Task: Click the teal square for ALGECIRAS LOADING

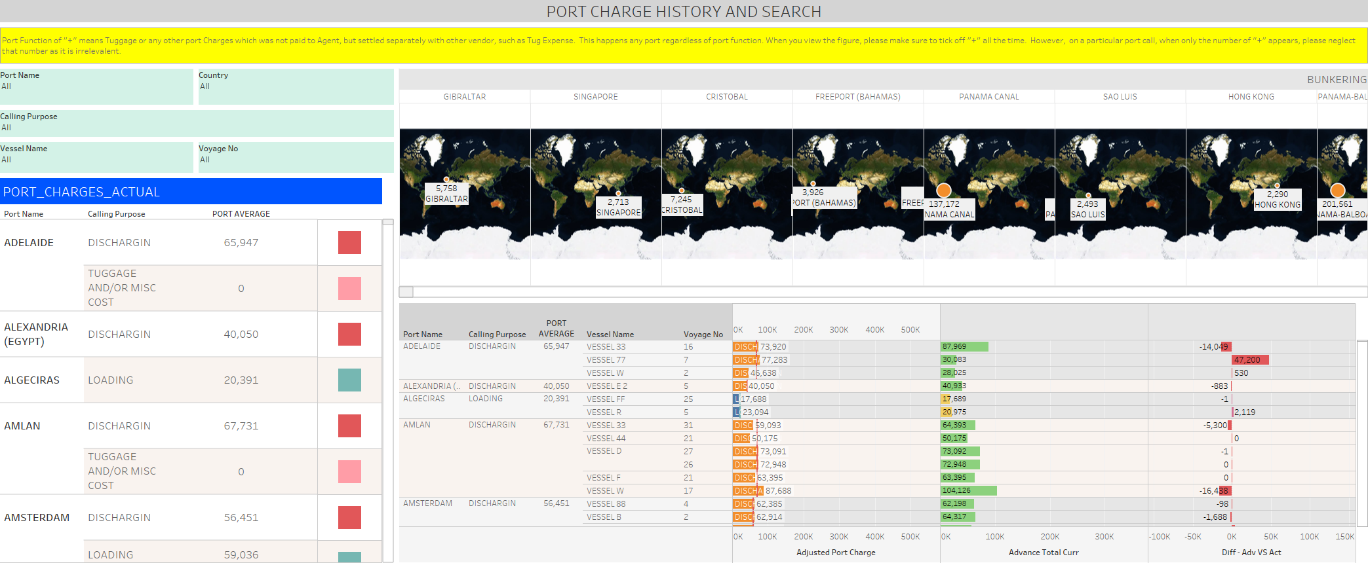Action: tap(349, 380)
